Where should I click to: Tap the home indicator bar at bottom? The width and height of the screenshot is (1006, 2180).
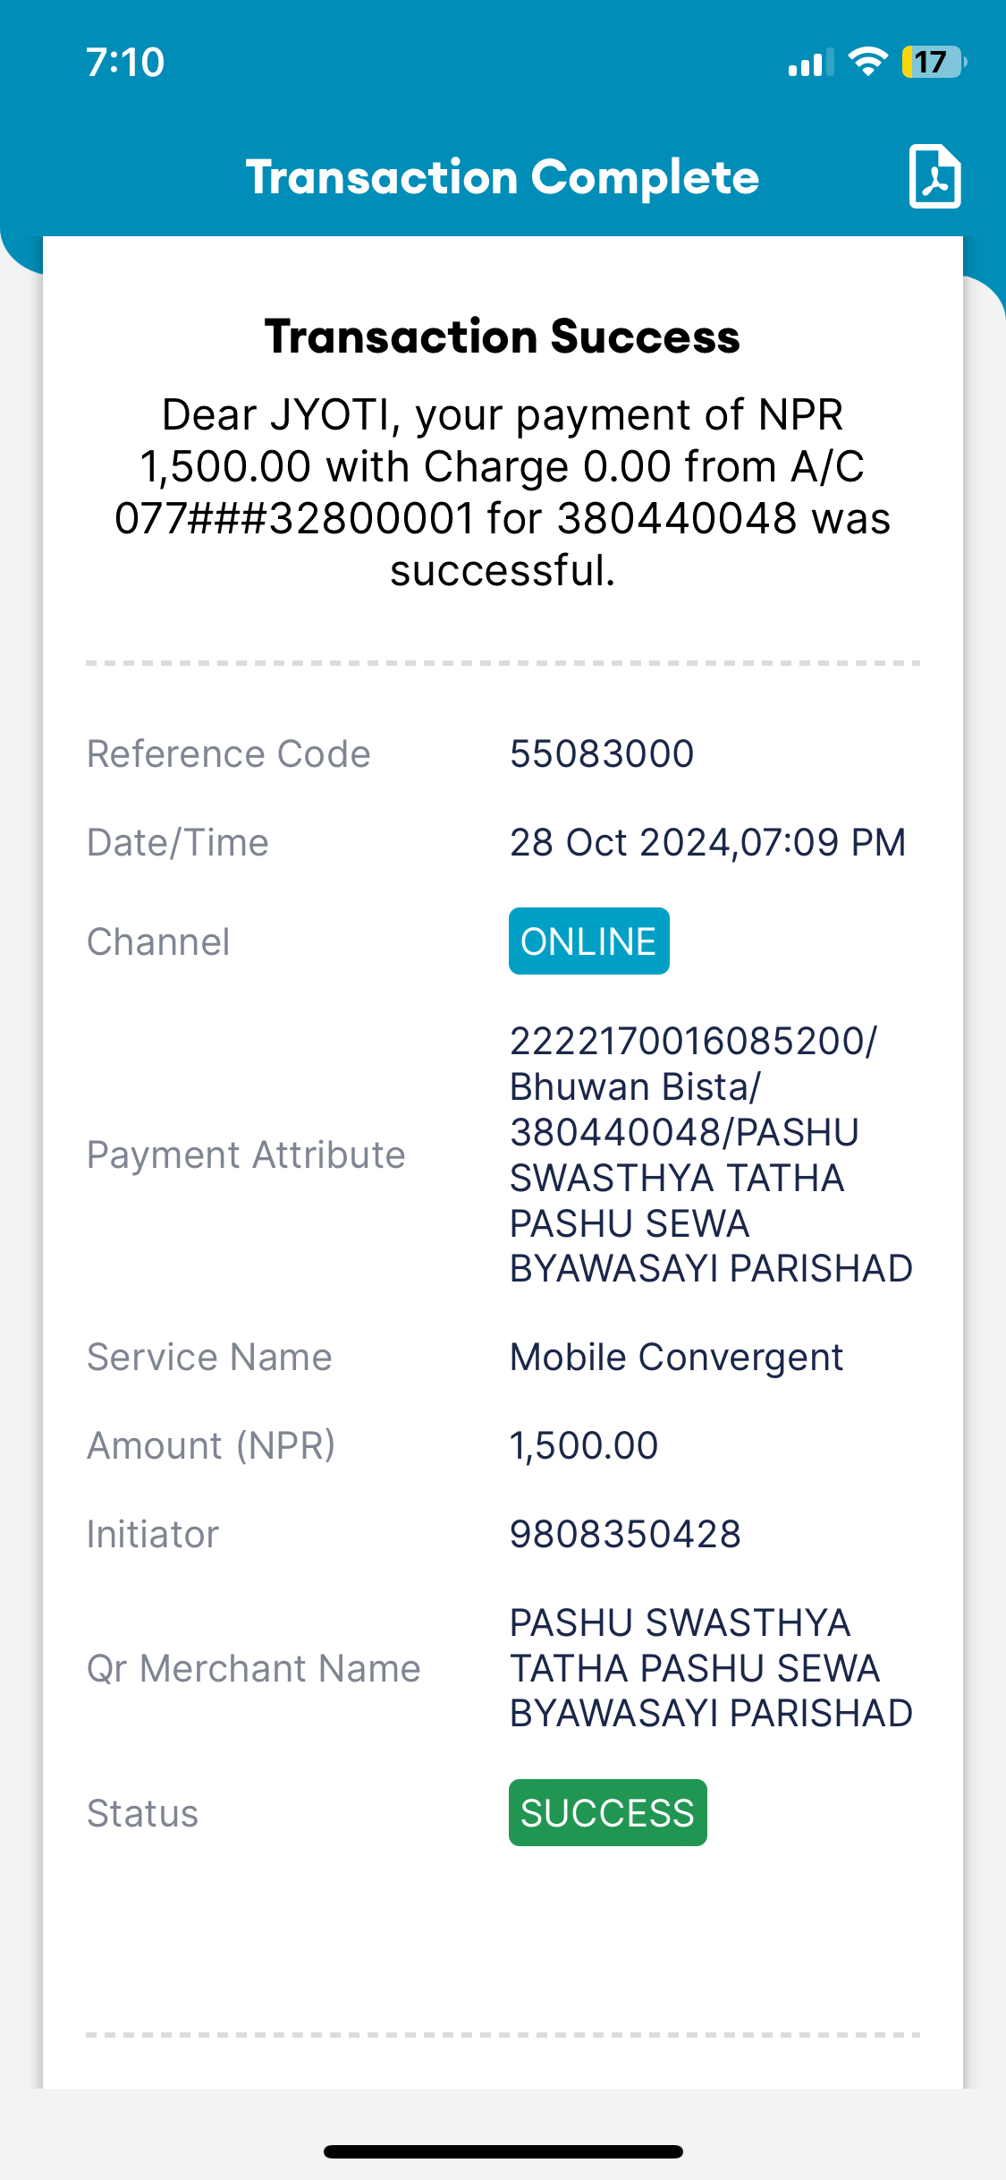(x=503, y=2151)
